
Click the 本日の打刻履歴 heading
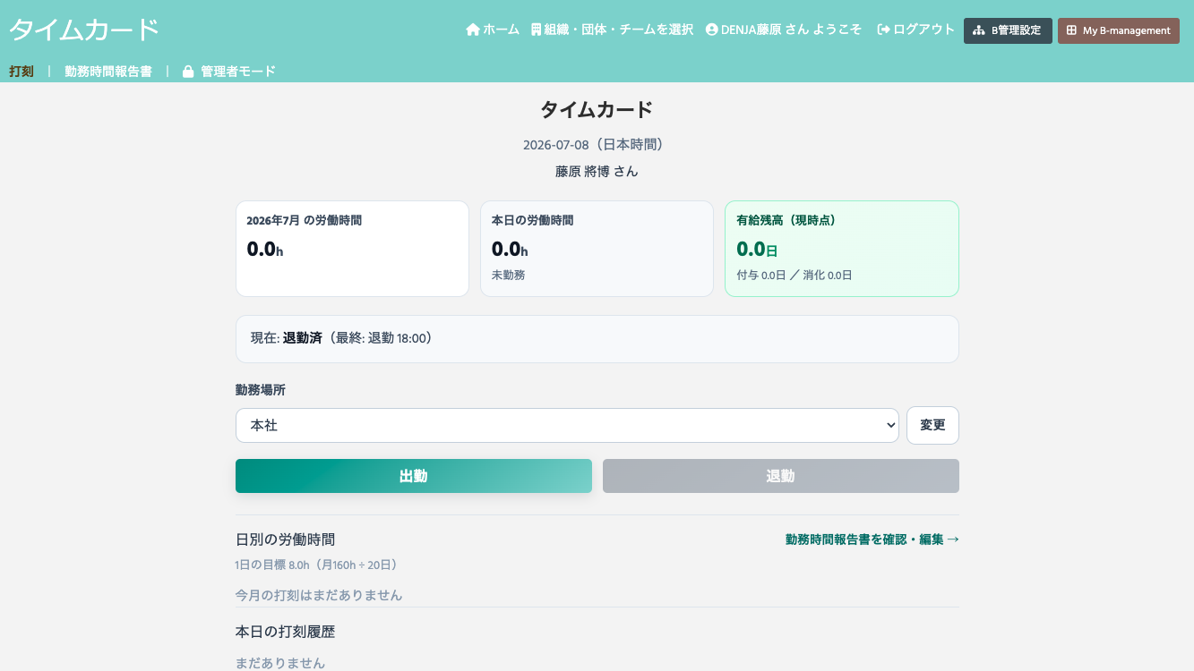click(x=286, y=632)
